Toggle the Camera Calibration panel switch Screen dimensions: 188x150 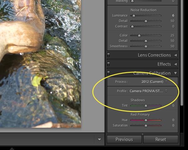coord(109,73)
